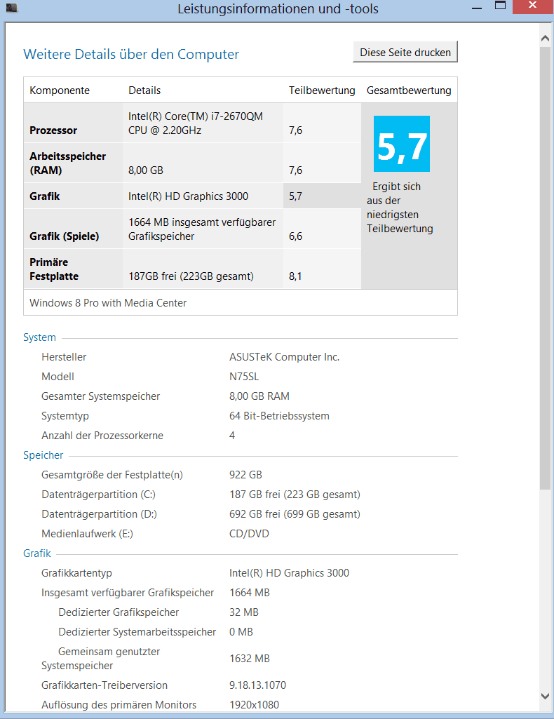Click the scrollbar up arrow
The height and width of the screenshot is (719, 554).
tap(545, 39)
